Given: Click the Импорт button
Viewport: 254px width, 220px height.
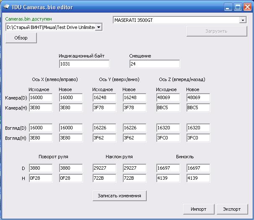Looking at the screenshot, I should (198, 209).
